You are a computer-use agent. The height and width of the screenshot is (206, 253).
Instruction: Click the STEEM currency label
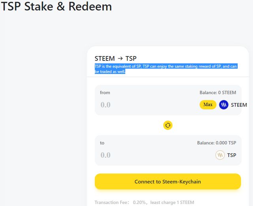point(239,105)
